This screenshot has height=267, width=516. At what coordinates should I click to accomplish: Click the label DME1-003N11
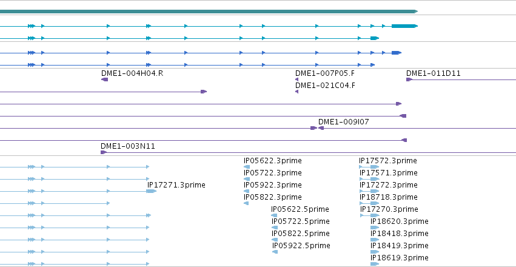[x=128, y=146]
